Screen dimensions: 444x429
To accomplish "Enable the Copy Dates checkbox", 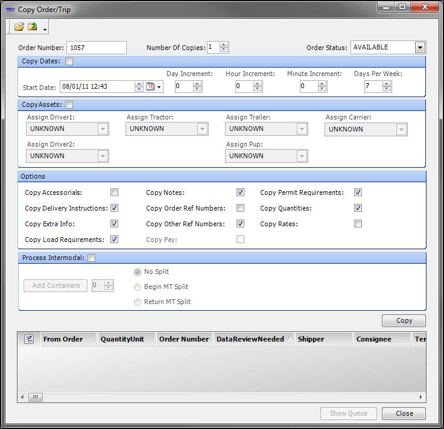I will (x=69, y=61).
